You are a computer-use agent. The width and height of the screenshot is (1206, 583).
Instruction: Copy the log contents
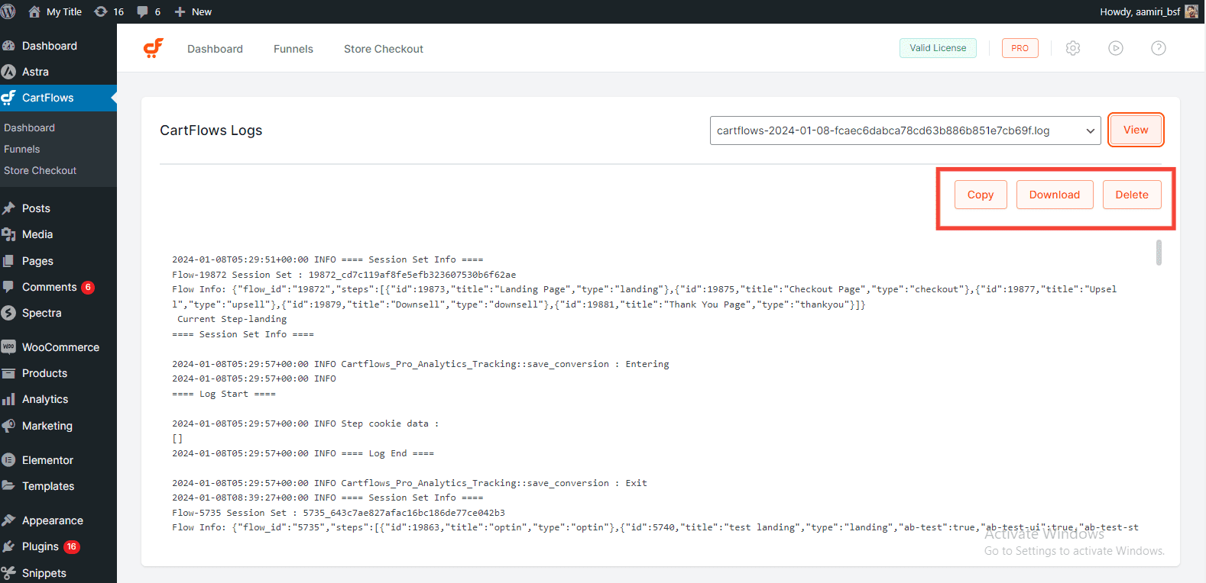tap(980, 195)
